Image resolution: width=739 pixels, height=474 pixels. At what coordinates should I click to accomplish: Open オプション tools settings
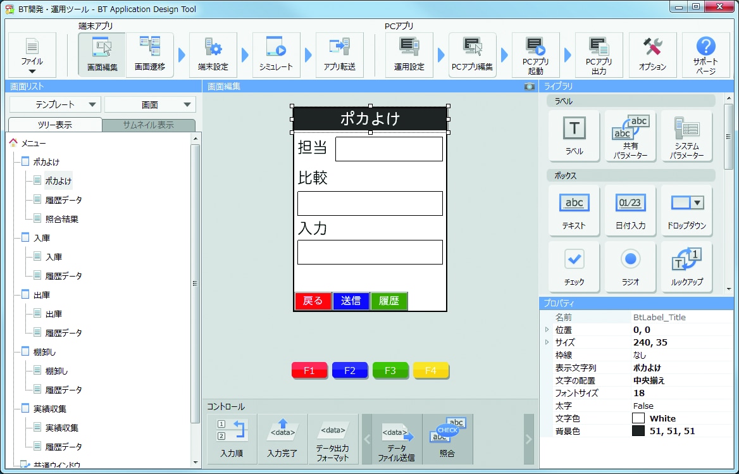(653, 54)
